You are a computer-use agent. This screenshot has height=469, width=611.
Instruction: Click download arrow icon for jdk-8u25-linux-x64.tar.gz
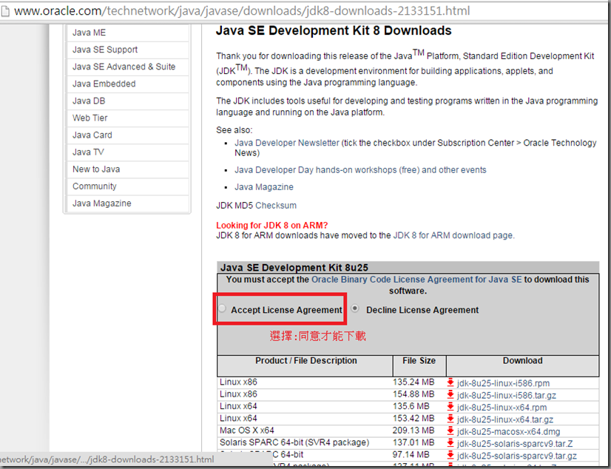tap(450, 419)
